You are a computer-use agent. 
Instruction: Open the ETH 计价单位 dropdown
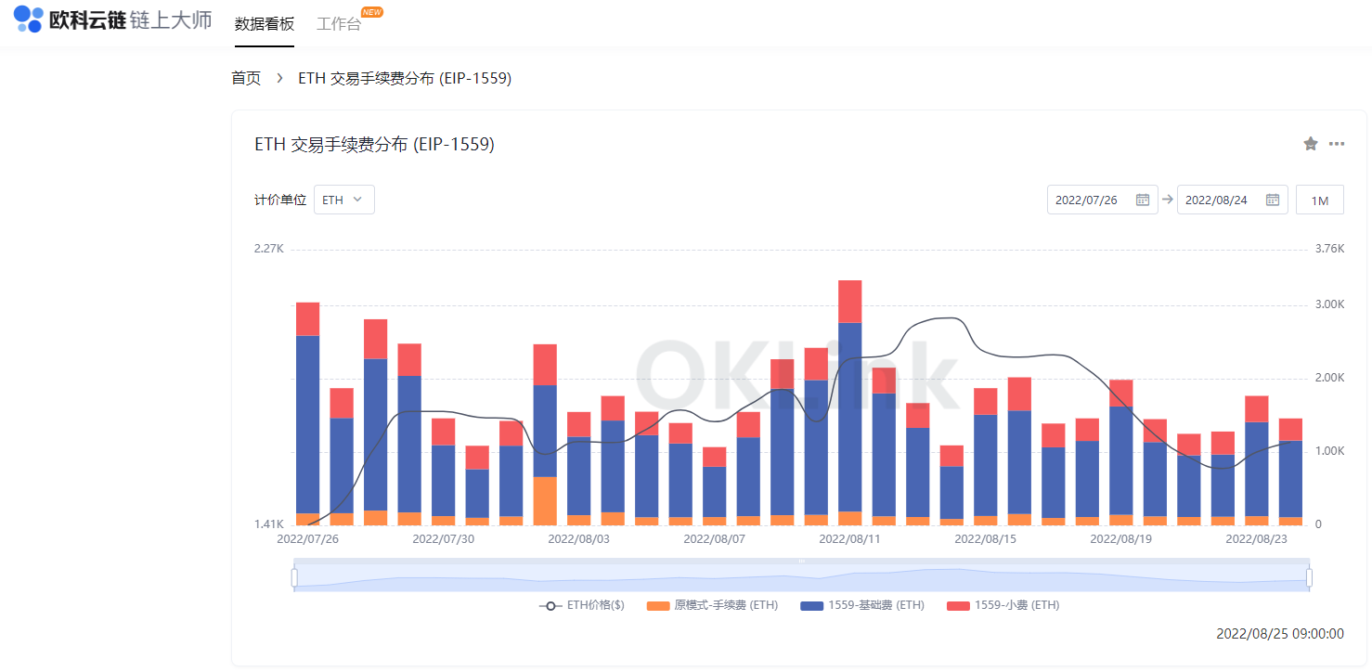pyautogui.click(x=343, y=199)
